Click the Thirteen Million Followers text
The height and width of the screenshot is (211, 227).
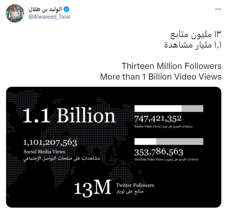coord(172,66)
